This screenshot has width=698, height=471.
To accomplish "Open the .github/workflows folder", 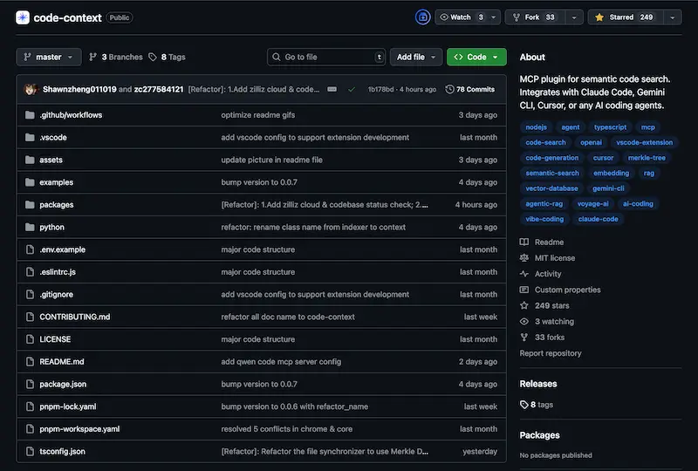I will 71,115.
